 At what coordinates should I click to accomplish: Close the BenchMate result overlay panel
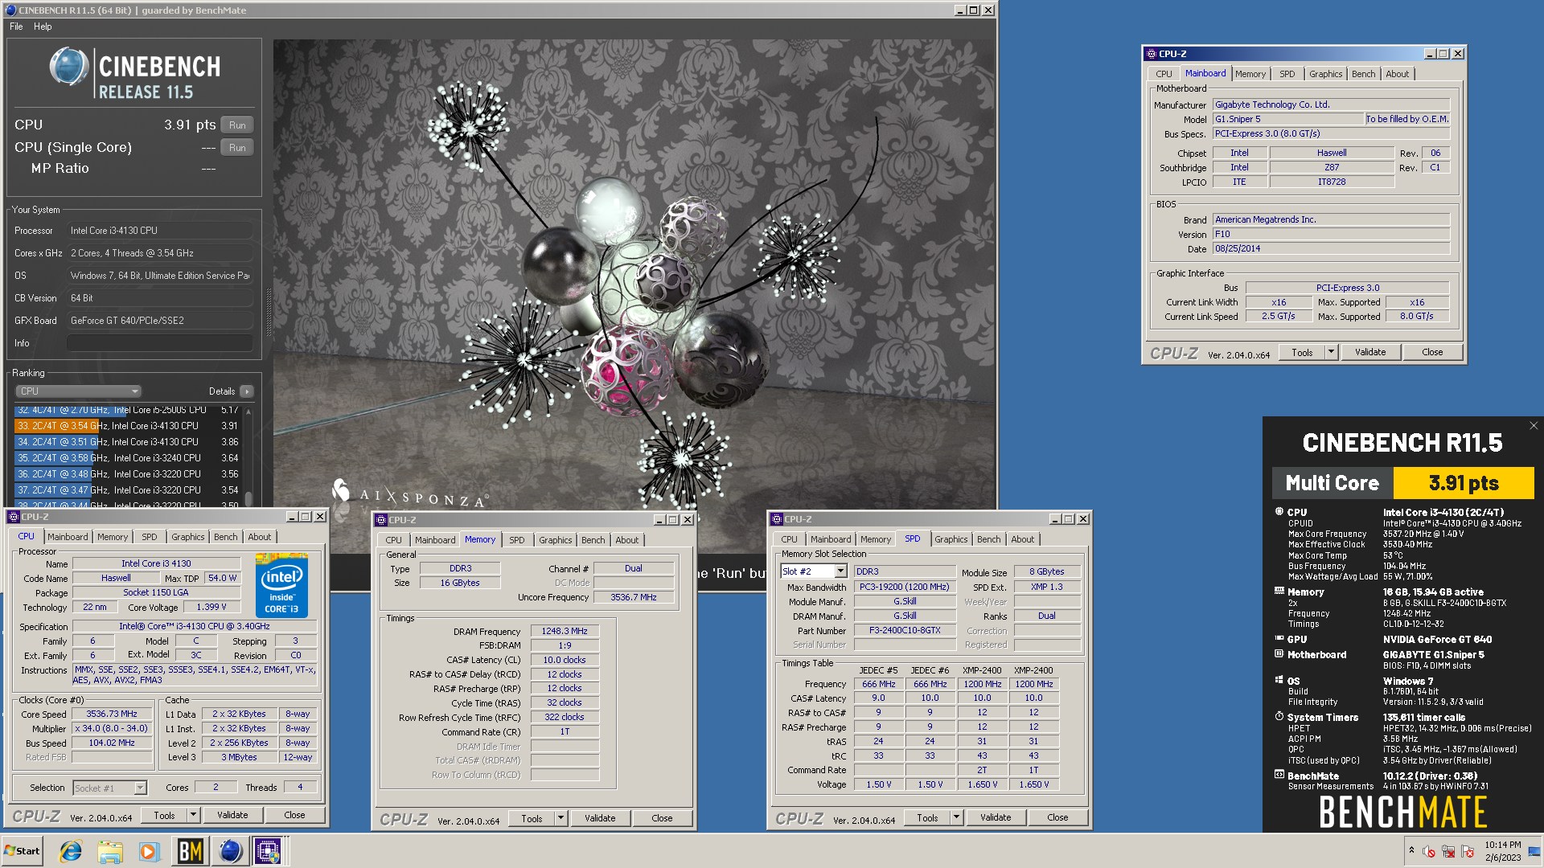(1534, 425)
